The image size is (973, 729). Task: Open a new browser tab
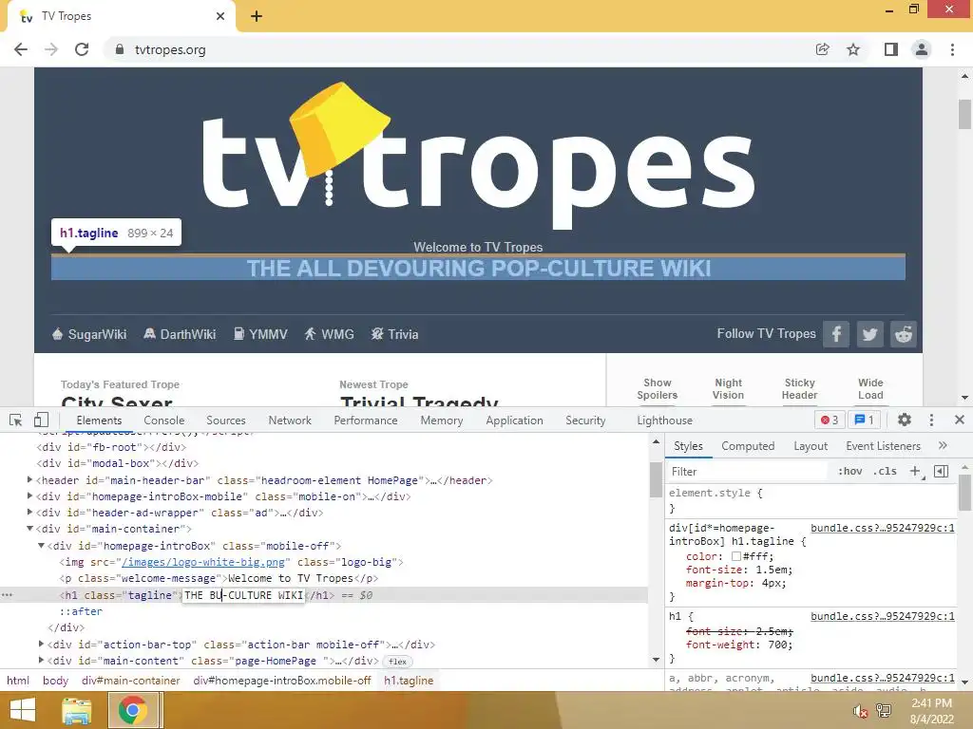coord(257,16)
